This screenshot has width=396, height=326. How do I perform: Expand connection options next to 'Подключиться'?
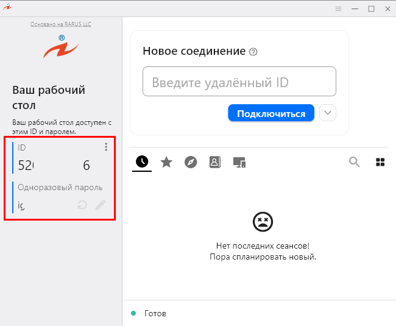click(328, 113)
